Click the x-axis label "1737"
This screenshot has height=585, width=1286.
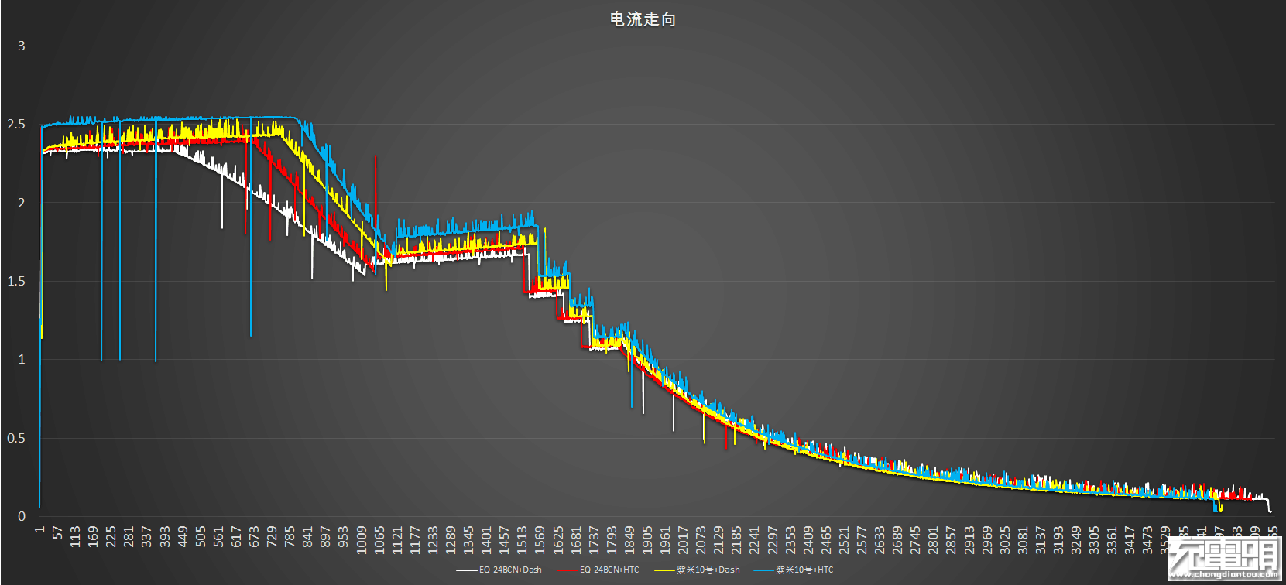point(594,539)
